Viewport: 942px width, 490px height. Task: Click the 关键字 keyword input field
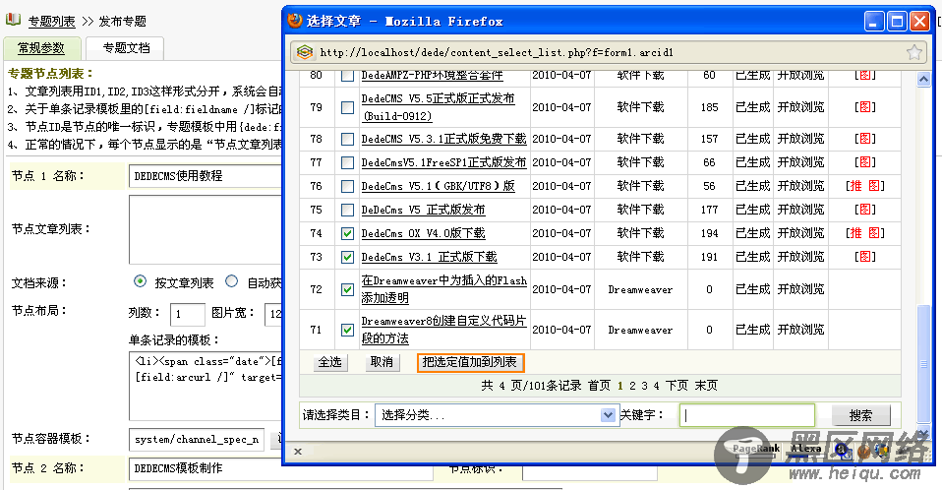pos(746,415)
